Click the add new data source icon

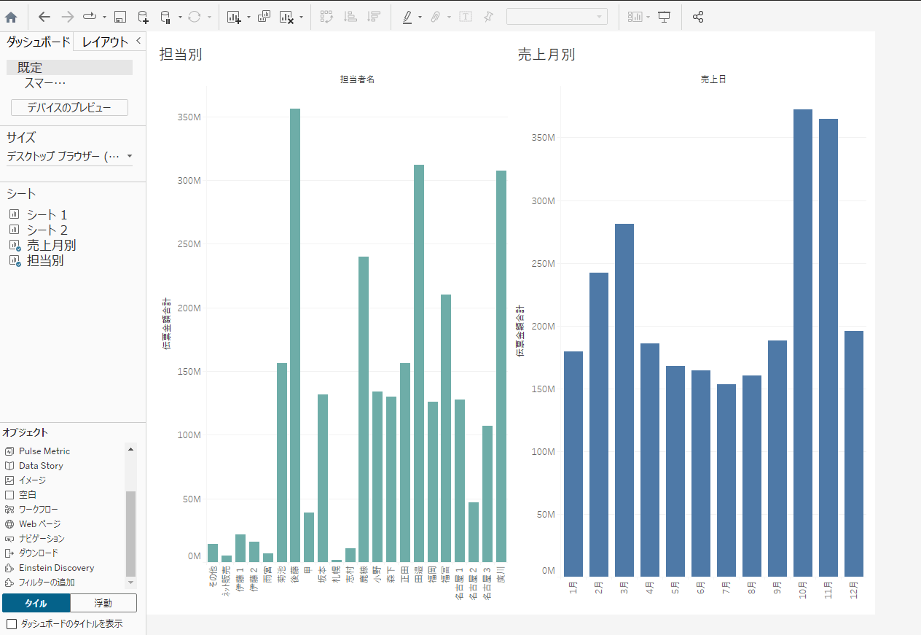click(143, 17)
